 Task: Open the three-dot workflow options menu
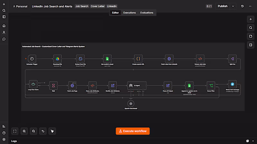tap(250, 6)
